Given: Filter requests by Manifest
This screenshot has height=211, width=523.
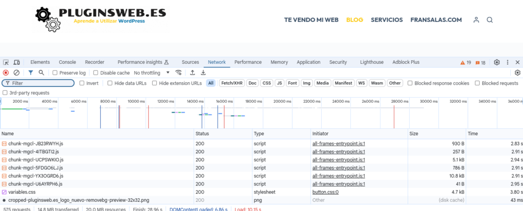Looking at the screenshot, I should click(x=344, y=83).
